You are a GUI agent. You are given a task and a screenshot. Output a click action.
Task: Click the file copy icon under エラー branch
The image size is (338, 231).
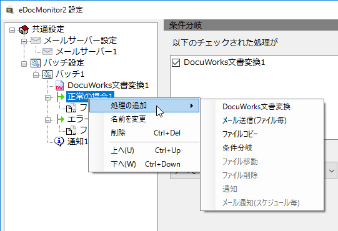pyautogui.click(x=71, y=130)
